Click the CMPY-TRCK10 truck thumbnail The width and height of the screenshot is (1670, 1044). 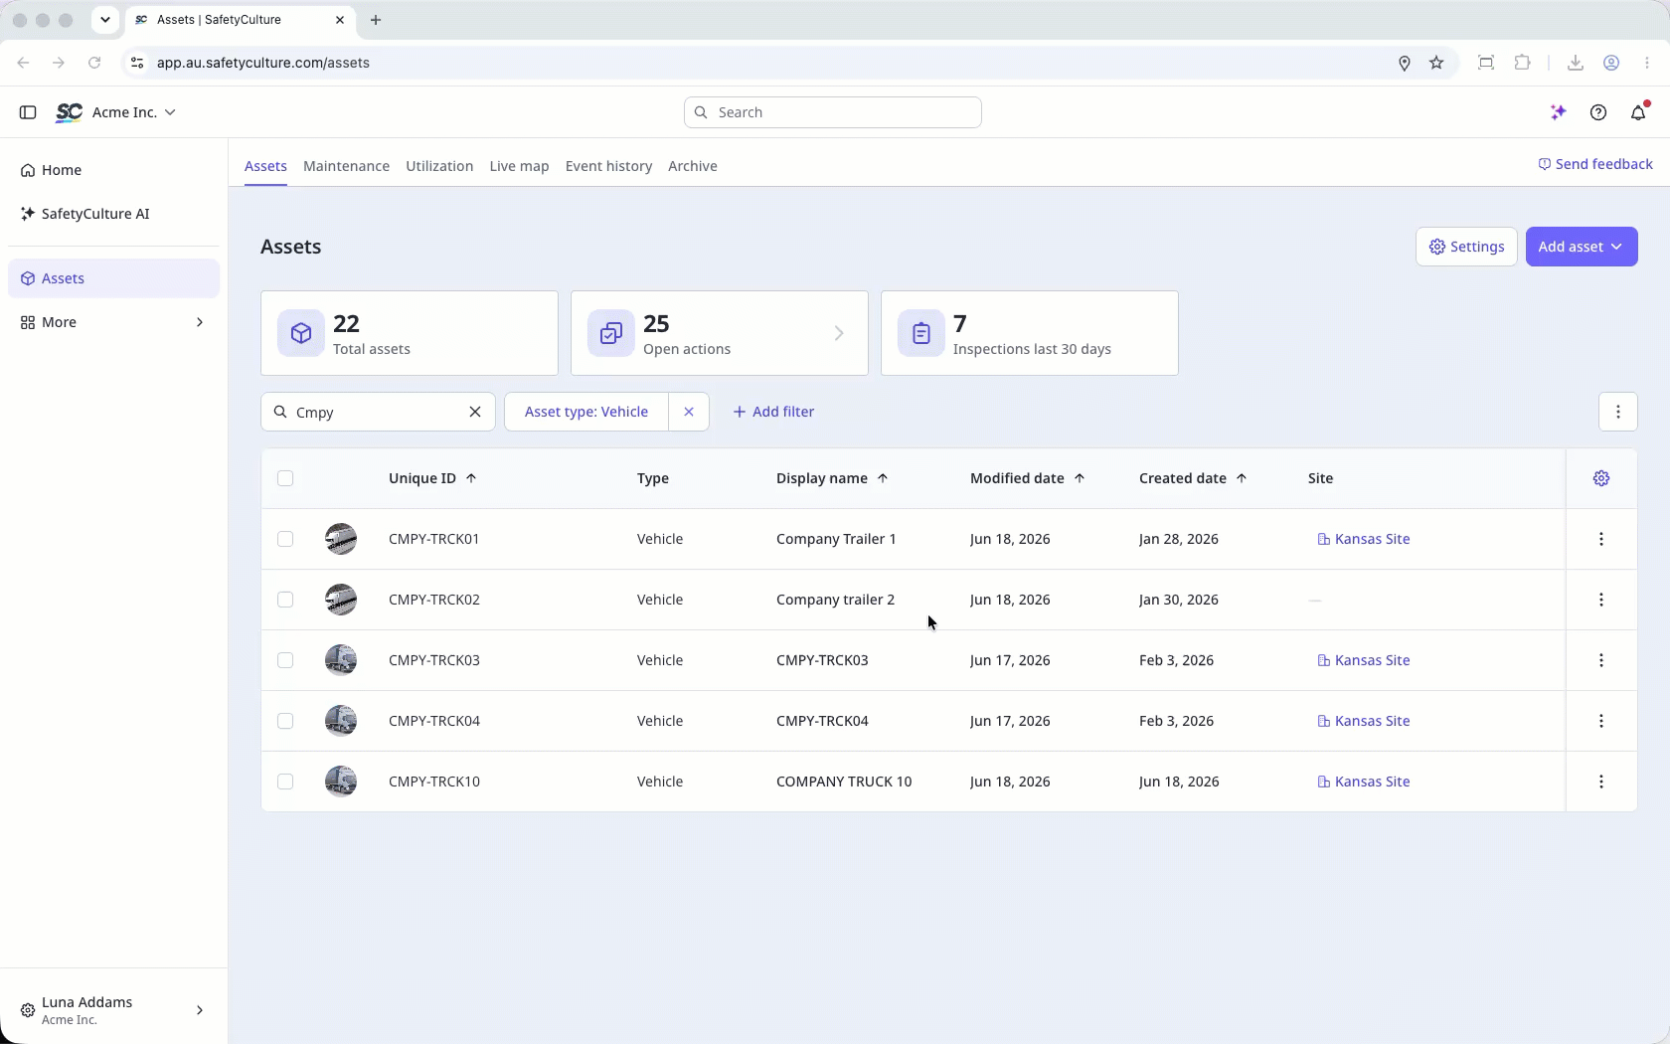(341, 782)
